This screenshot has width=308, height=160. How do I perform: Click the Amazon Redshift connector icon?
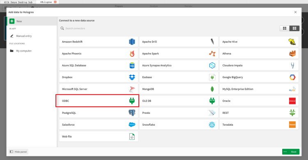click(x=132, y=42)
